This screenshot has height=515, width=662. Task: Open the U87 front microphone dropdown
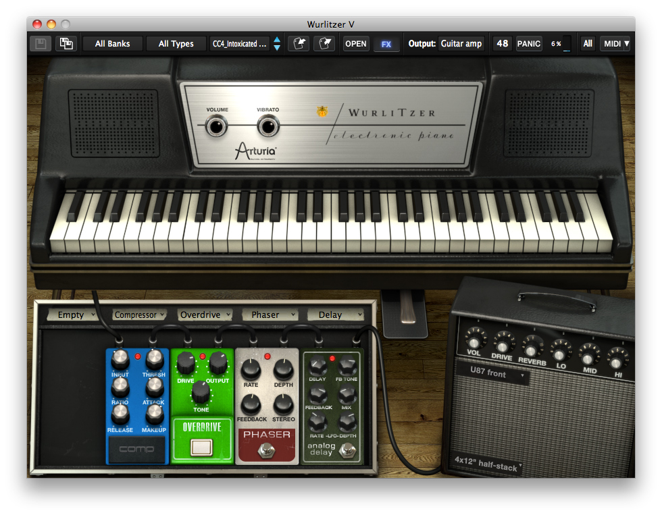tap(492, 374)
